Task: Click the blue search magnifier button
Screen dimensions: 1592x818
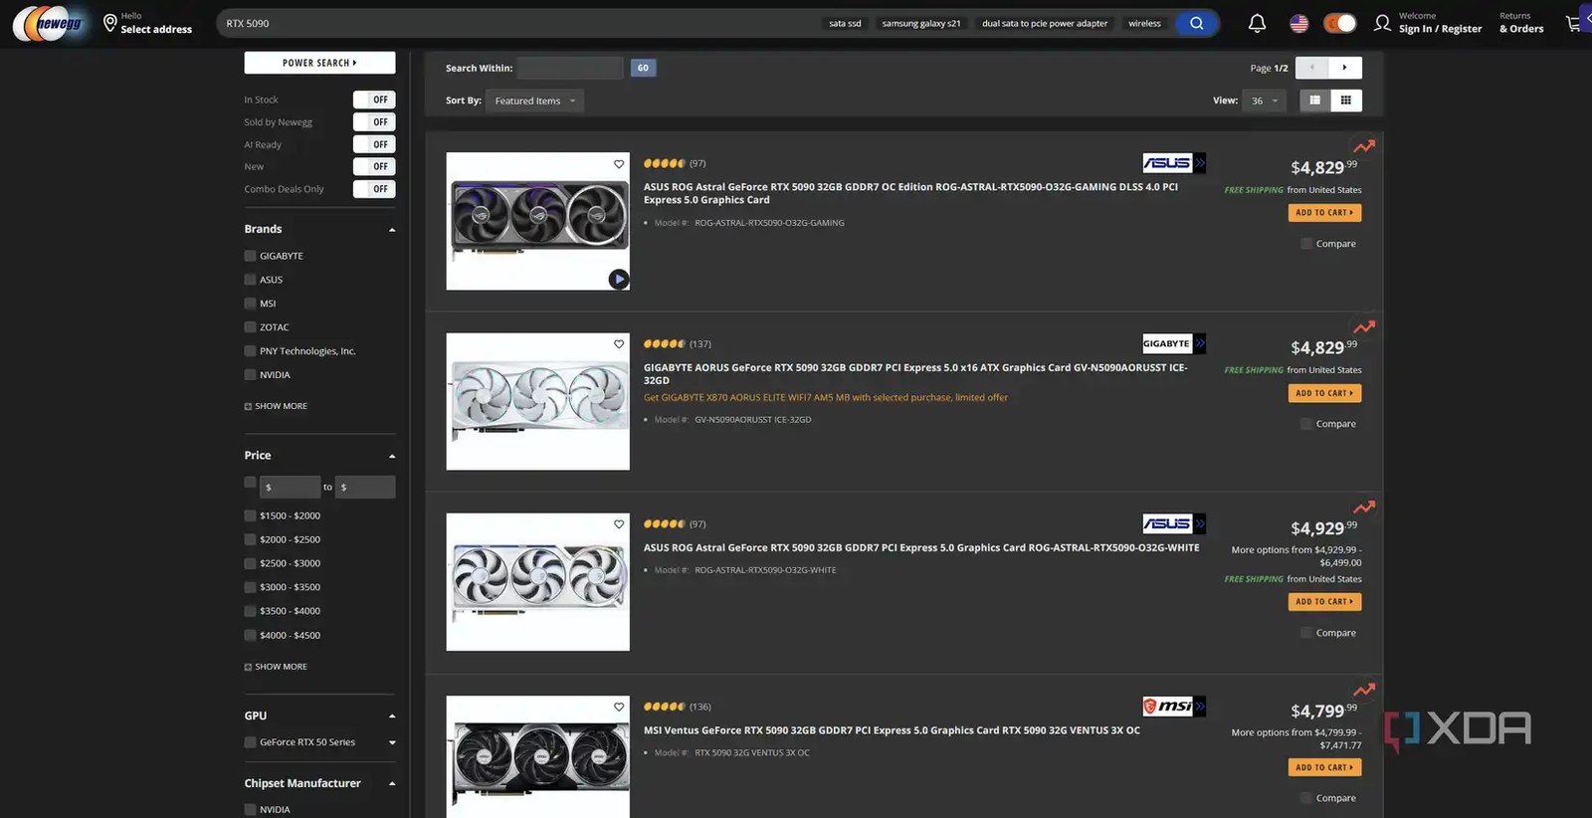Action: (1196, 23)
